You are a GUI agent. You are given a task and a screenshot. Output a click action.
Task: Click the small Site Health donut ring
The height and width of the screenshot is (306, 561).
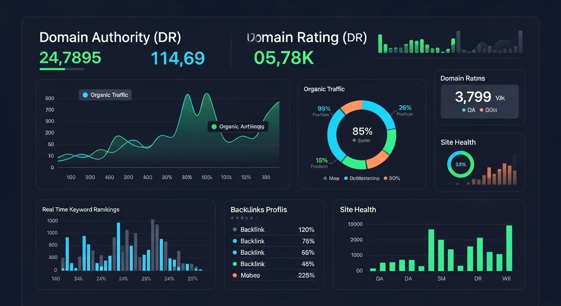pyautogui.click(x=460, y=165)
